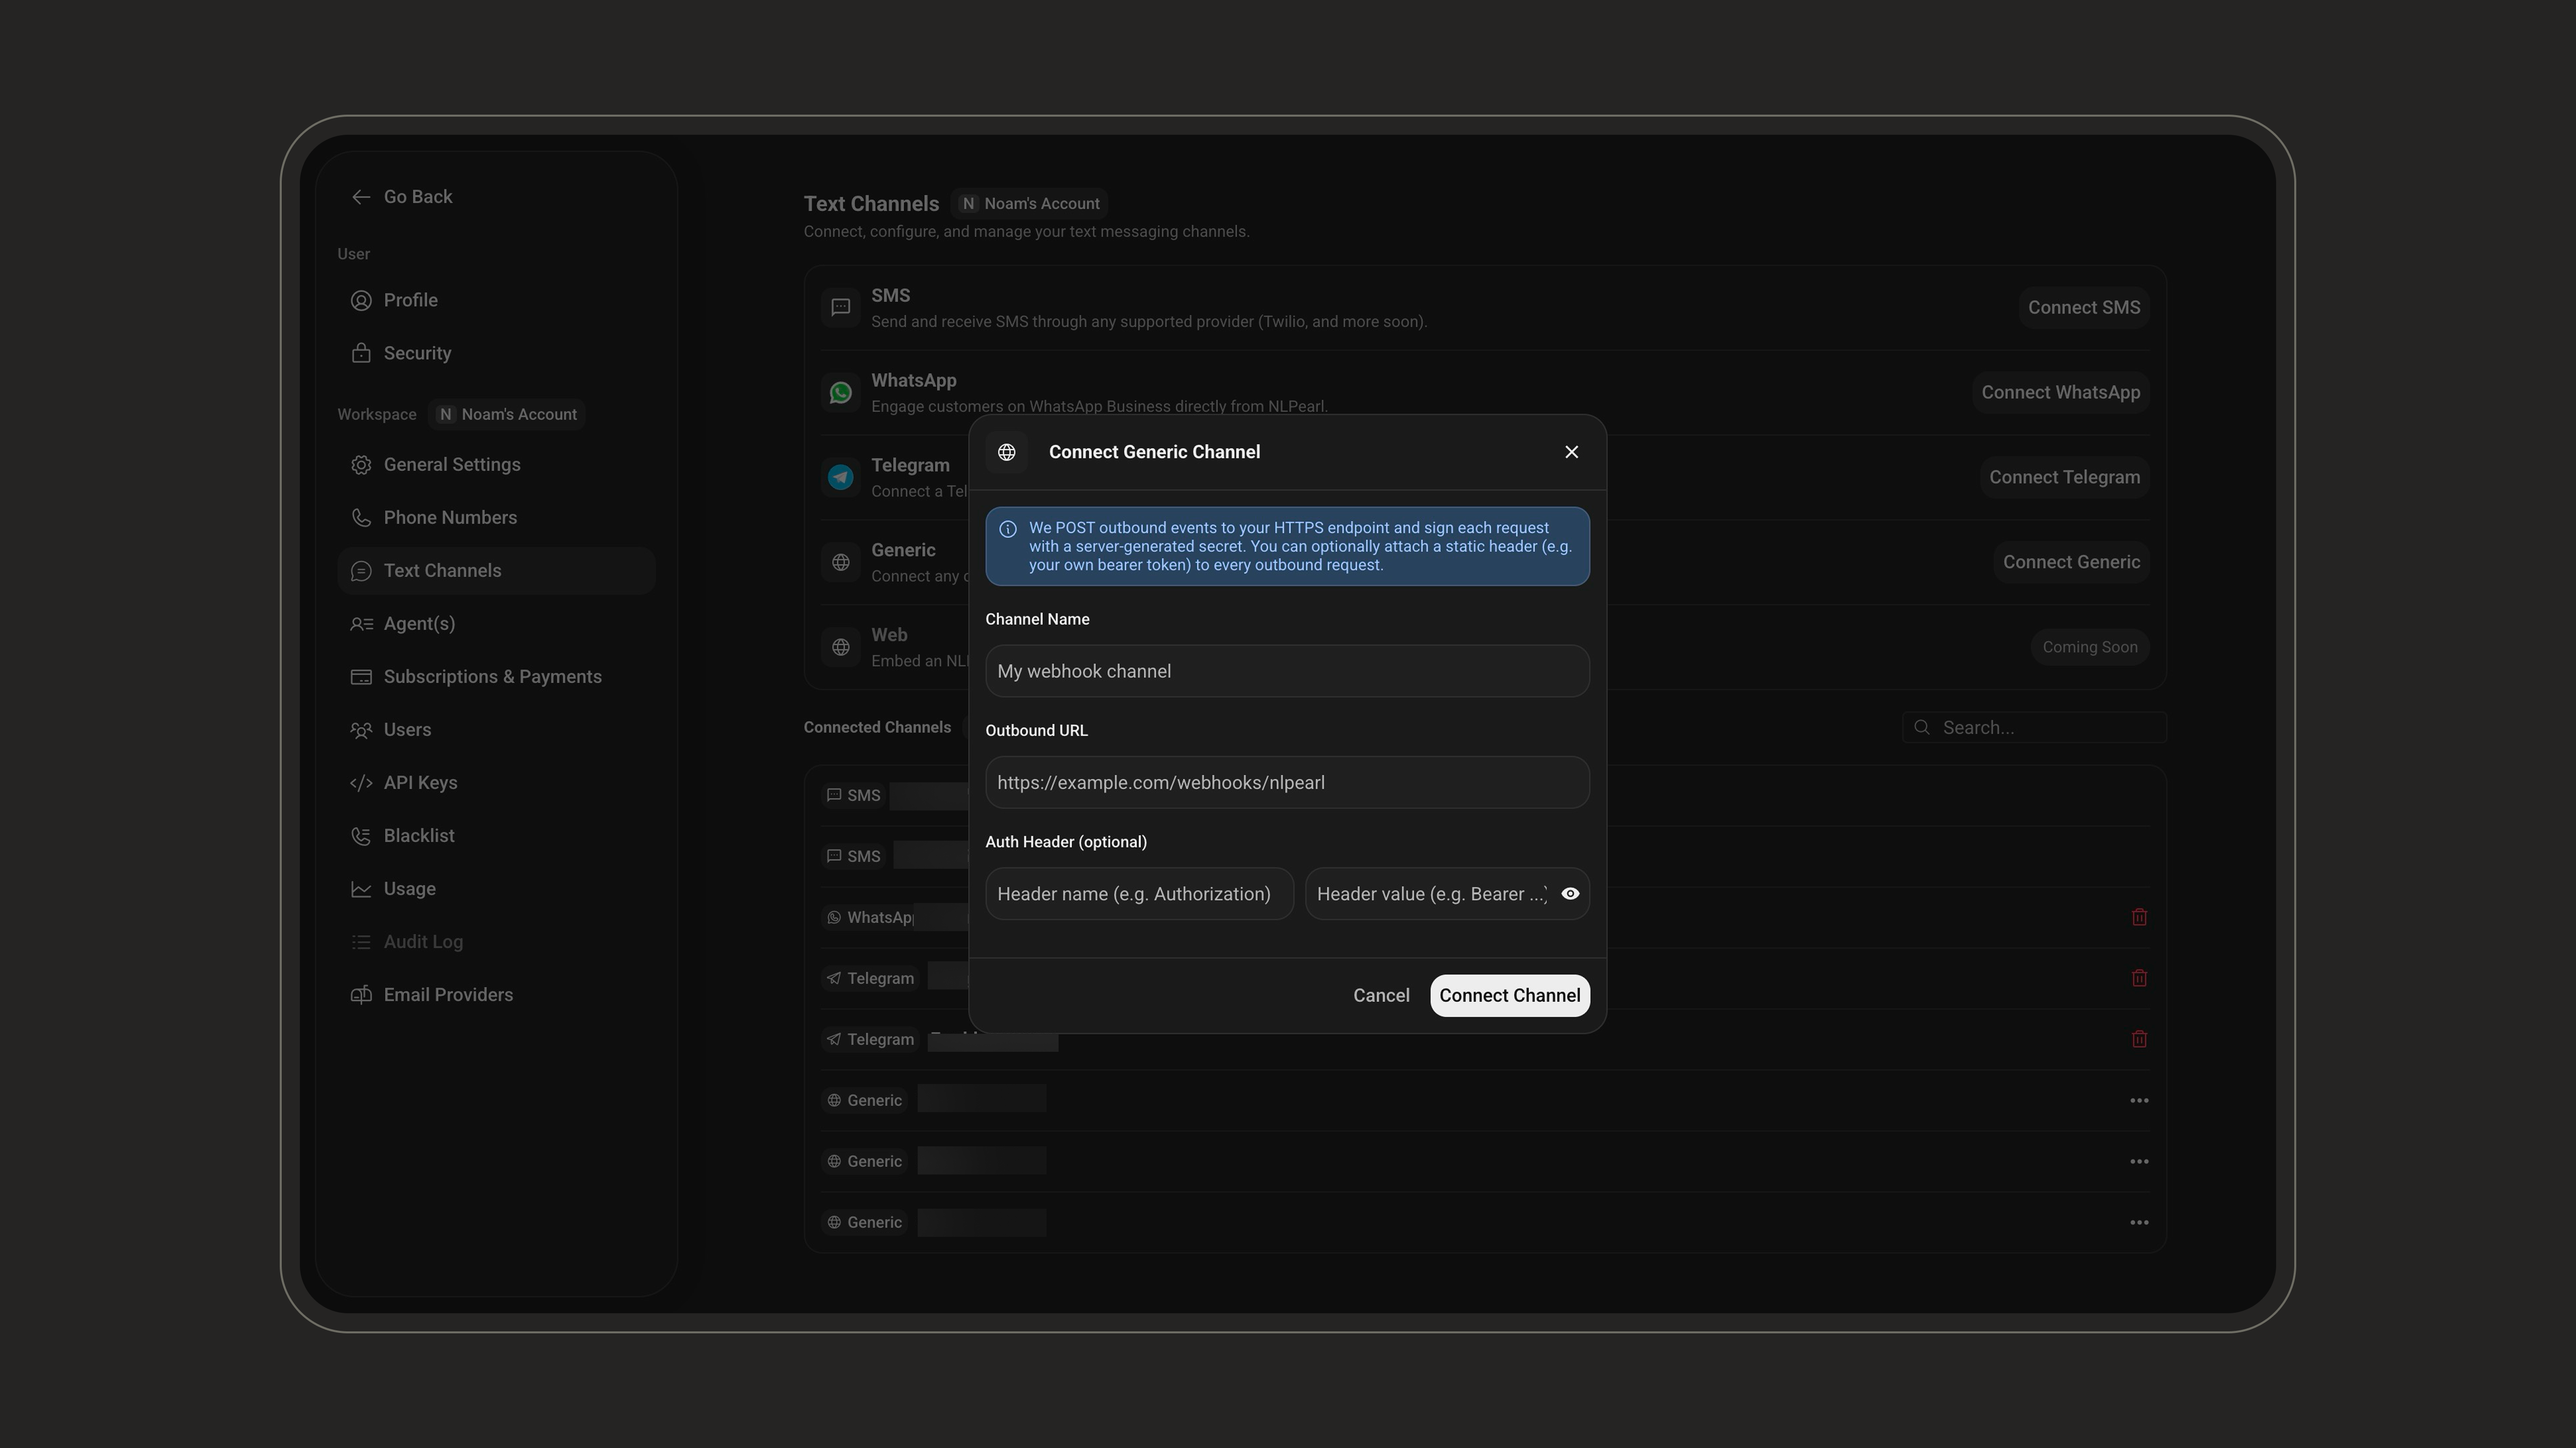Click the Email Providers mailbox icon
2576x1448 pixels.
(361, 994)
